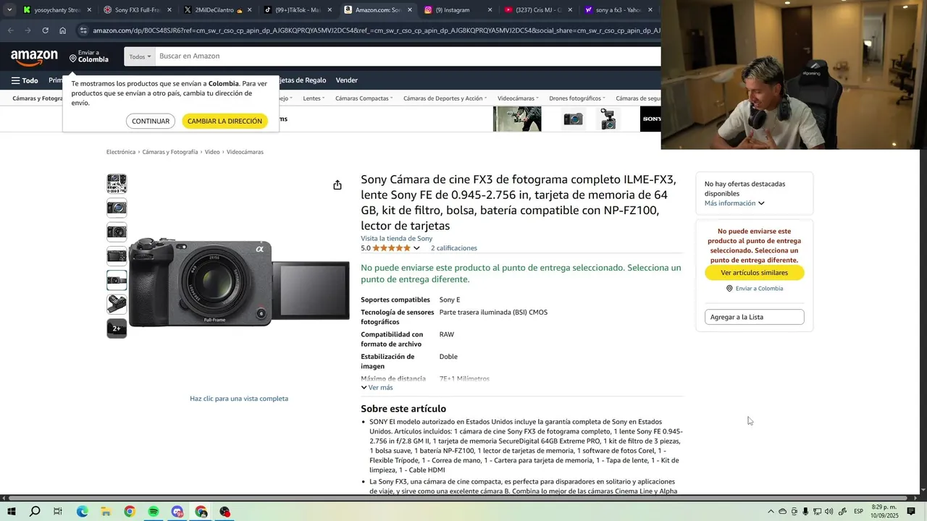Click the browser address bar URL
This screenshot has width=927, height=521.
(377, 30)
